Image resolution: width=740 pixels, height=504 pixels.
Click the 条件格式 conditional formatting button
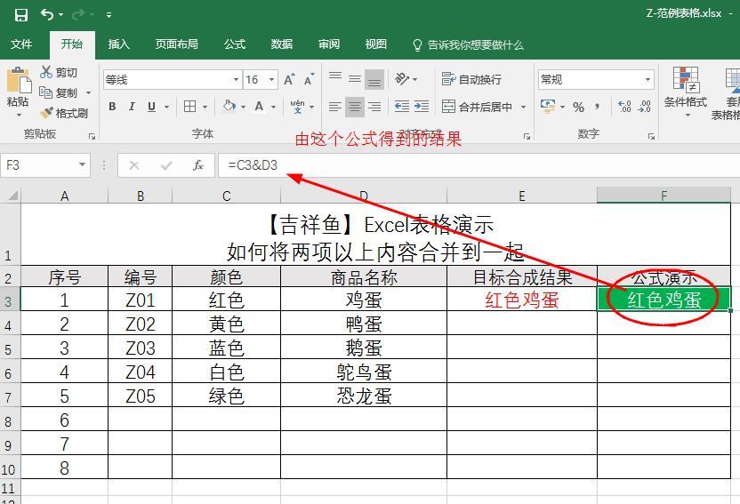[x=685, y=92]
